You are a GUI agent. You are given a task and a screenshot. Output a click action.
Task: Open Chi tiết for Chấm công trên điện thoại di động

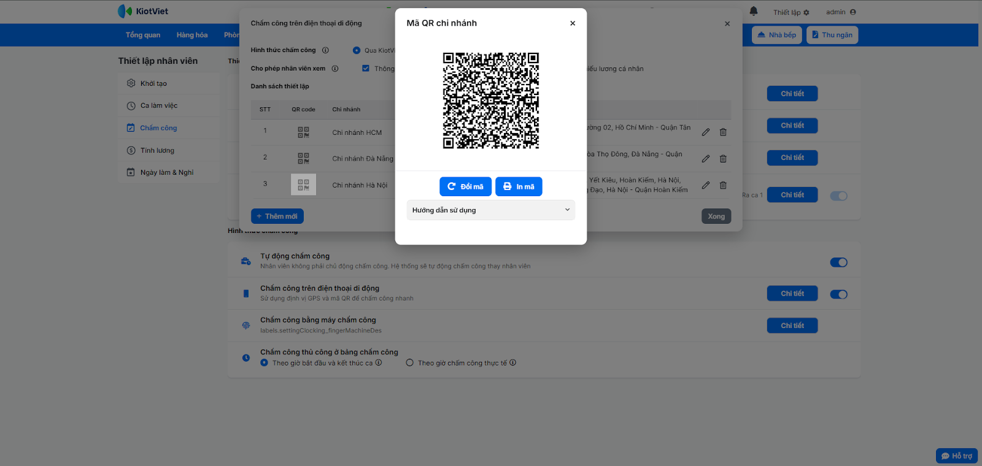click(792, 294)
